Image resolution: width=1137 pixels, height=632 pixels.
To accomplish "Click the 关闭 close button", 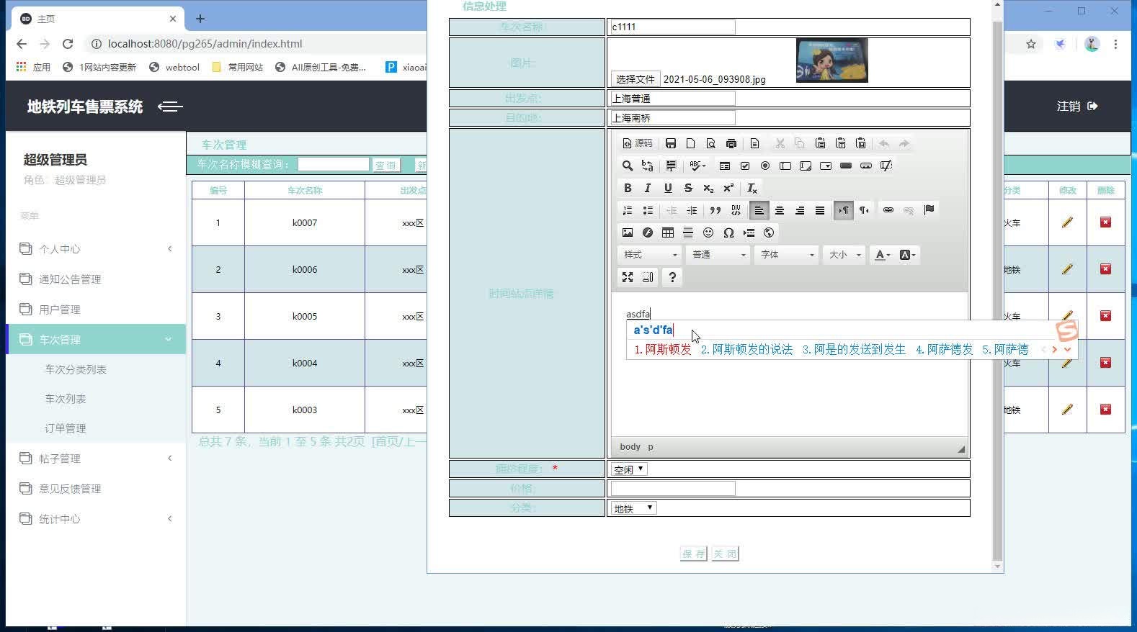I will pos(725,554).
